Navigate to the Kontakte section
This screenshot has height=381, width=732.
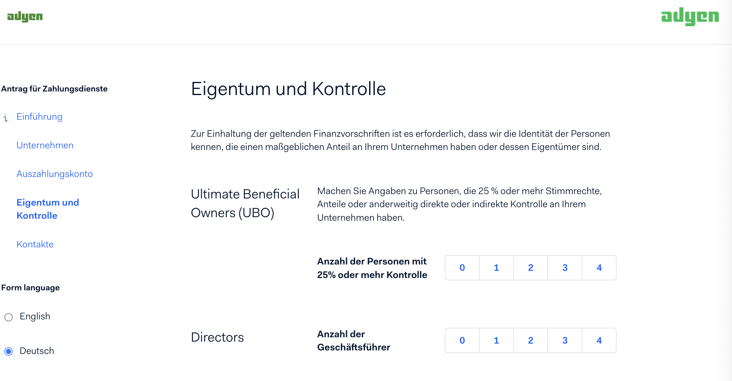pos(35,244)
